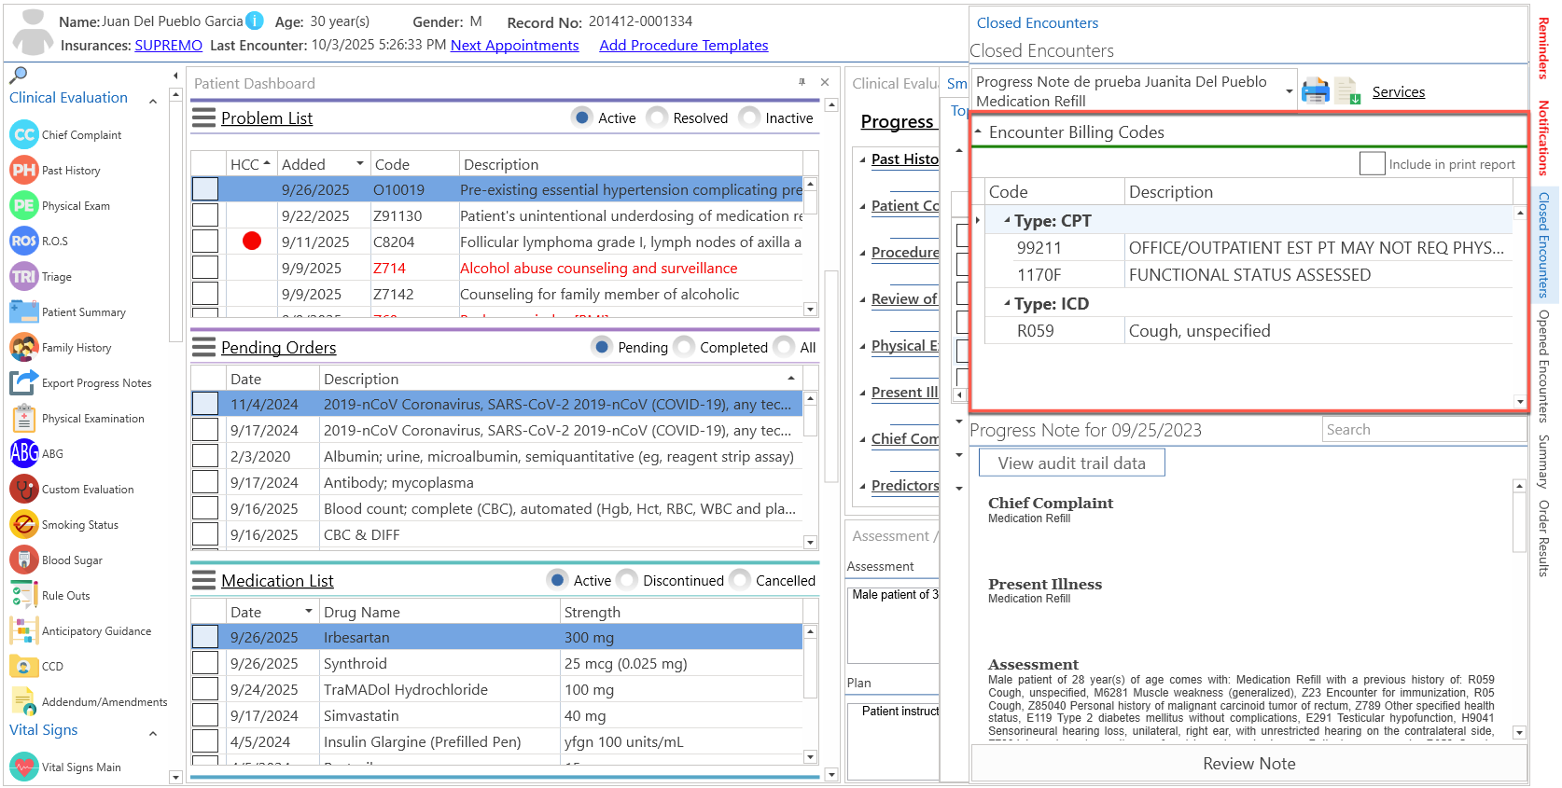Open the Summary side tab
This screenshot has height=788, width=1562.
[1543, 461]
